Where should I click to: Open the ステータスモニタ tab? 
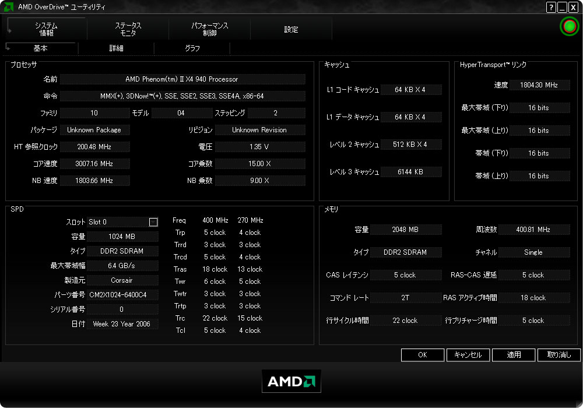pyautogui.click(x=128, y=29)
